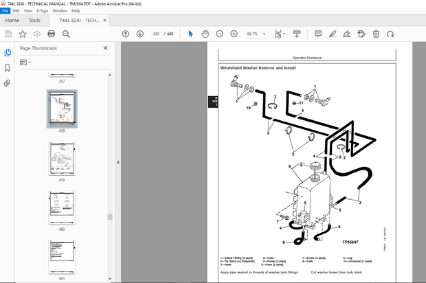Activate the Selection arrow tool
Viewport: 426px width, 283px height.
pyautogui.click(x=191, y=34)
